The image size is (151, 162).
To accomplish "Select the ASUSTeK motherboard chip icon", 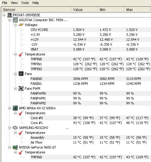I will coord(15,20).
